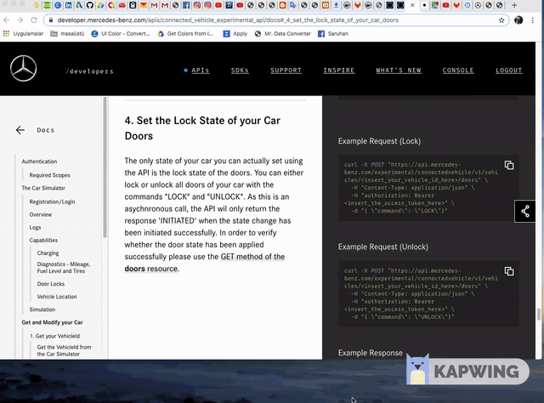The width and height of the screenshot is (544, 403).
Task: Switch to the Facebook tab
Action: [x=186, y=5]
